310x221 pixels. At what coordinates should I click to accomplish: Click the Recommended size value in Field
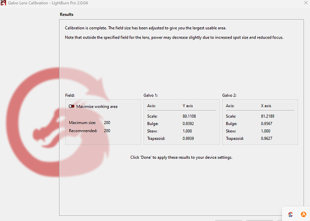tap(107, 130)
